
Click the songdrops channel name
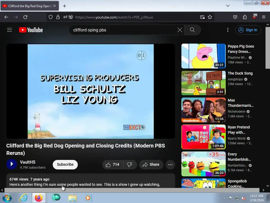click(x=235, y=79)
